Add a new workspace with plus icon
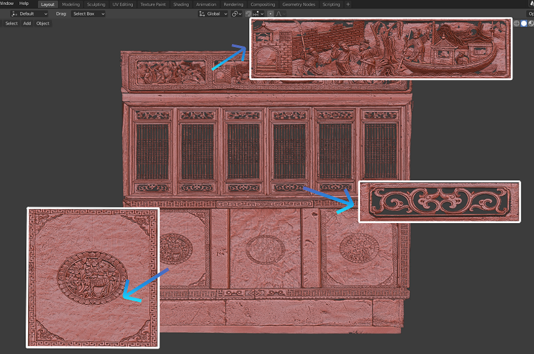Image resolution: width=534 pixels, height=354 pixels. coord(348,4)
